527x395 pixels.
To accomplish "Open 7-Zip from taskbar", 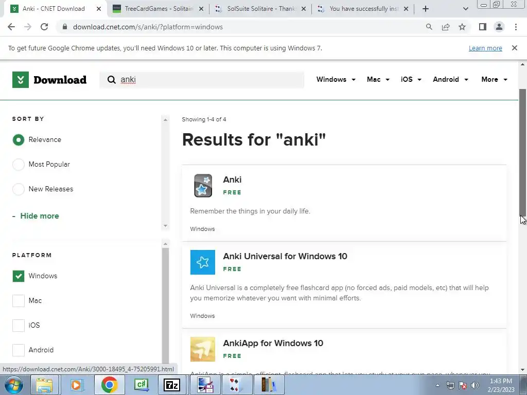I will (171, 385).
